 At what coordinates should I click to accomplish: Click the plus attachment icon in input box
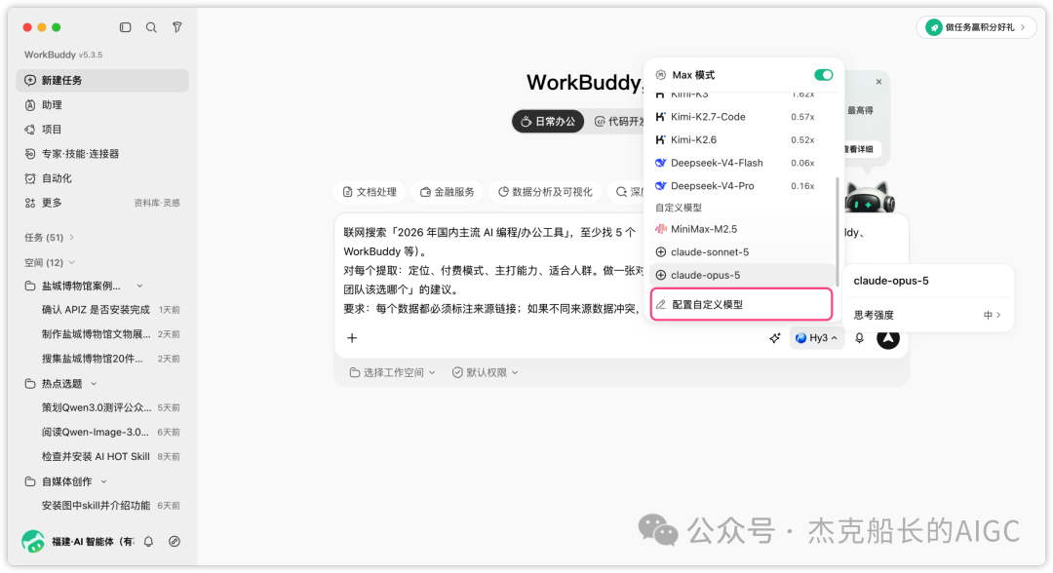tap(352, 338)
